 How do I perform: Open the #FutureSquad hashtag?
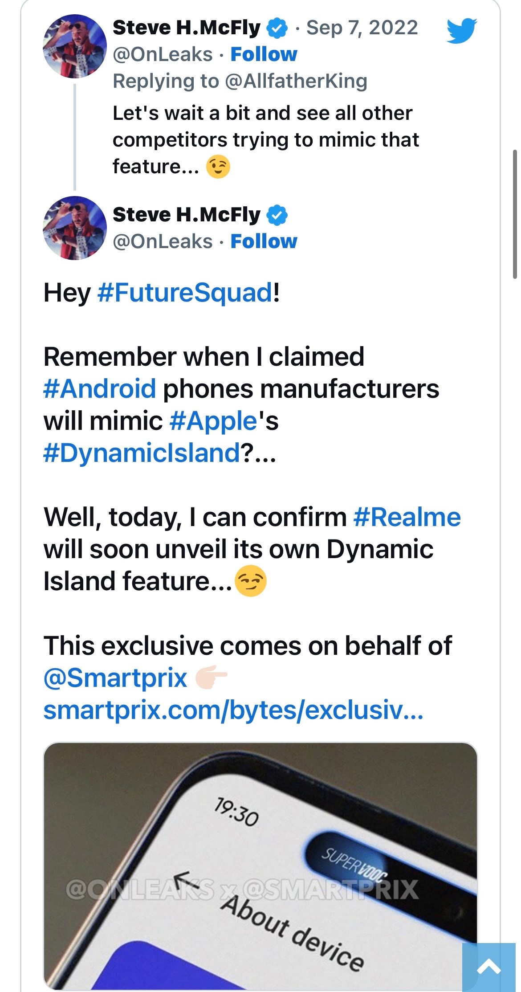click(x=185, y=293)
